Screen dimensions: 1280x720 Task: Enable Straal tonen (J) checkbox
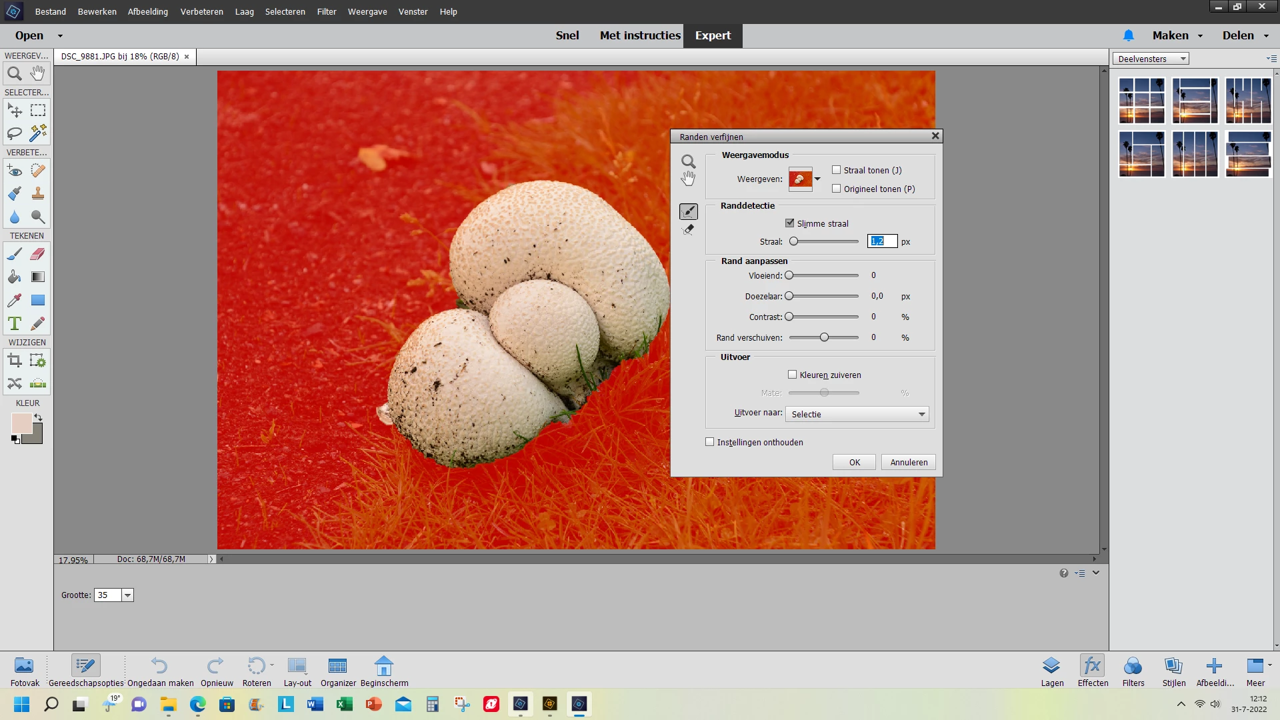[837, 170]
